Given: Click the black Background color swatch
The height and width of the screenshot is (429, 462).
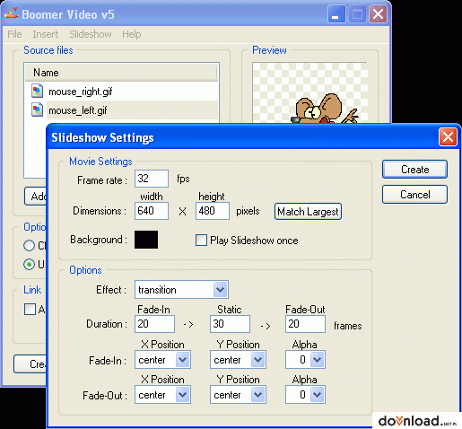Looking at the screenshot, I should coord(146,240).
